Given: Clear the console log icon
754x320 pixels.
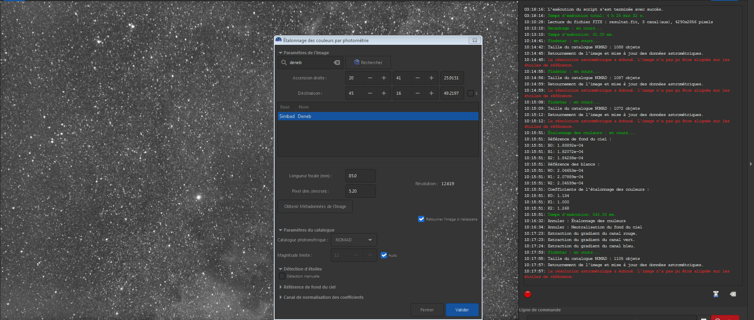Looking at the screenshot, I should 733,294.
